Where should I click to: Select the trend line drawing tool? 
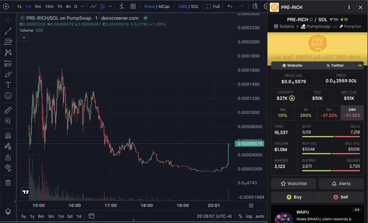click(x=8, y=31)
